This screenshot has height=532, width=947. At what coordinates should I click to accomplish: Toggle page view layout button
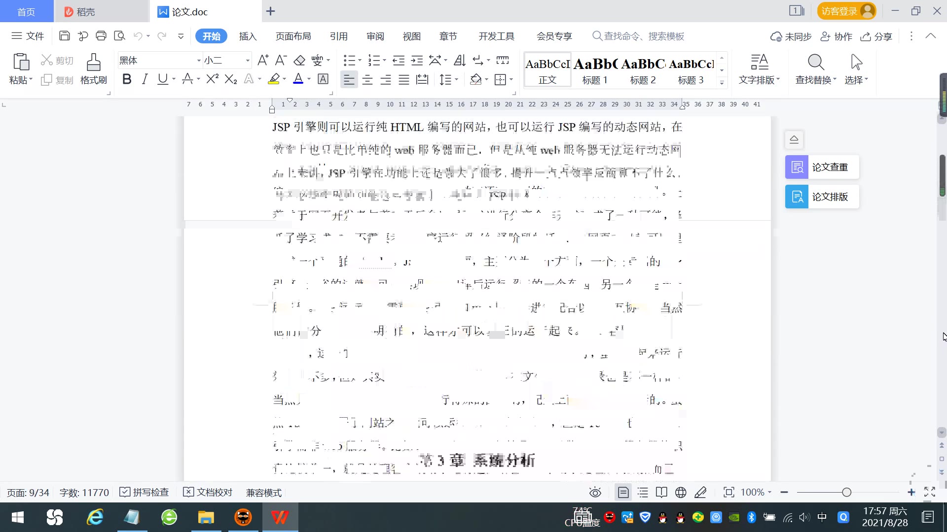[x=623, y=492]
